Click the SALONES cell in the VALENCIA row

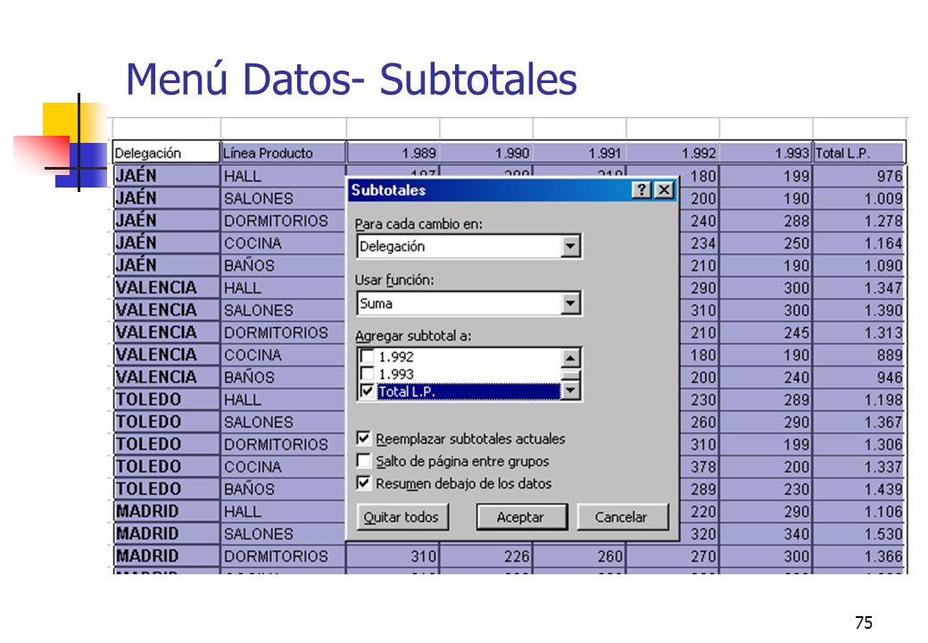pyautogui.click(x=283, y=310)
